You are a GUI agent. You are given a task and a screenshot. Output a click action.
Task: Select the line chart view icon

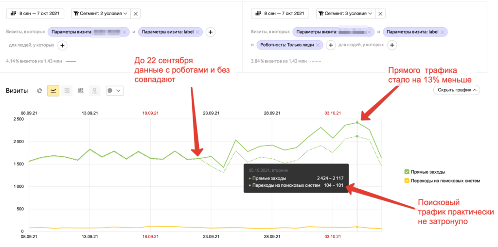(53, 91)
